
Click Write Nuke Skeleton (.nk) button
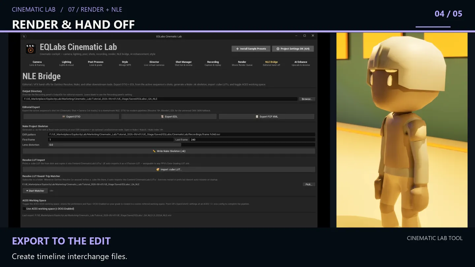click(x=169, y=151)
